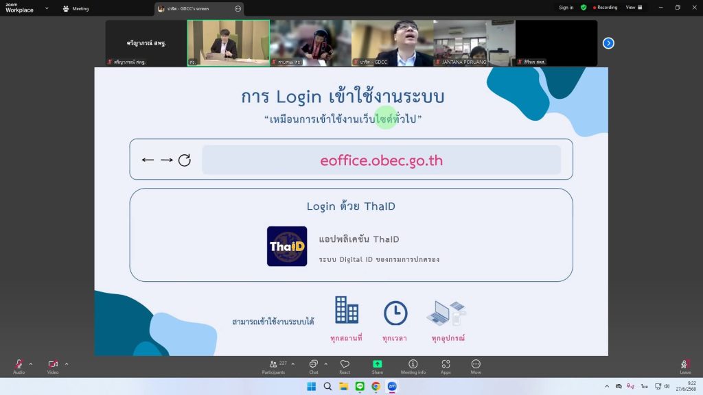703x395 pixels.
Task: Open the View layout menu
Action: (x=634, y=8)
